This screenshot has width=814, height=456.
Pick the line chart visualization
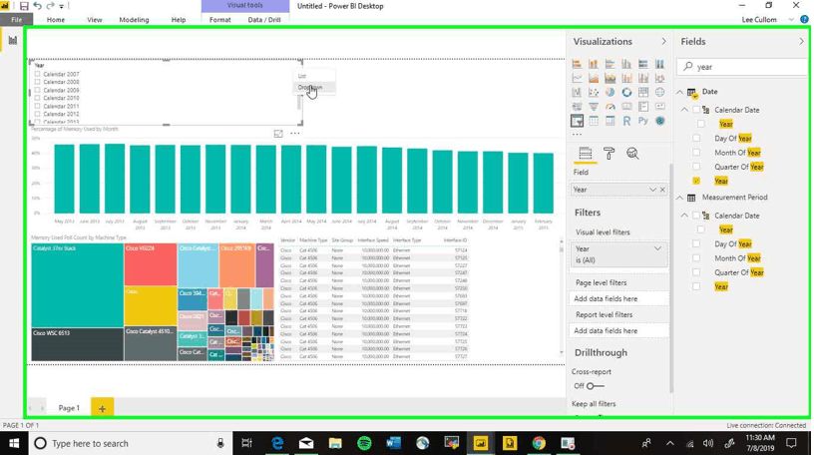coord(577,78)
